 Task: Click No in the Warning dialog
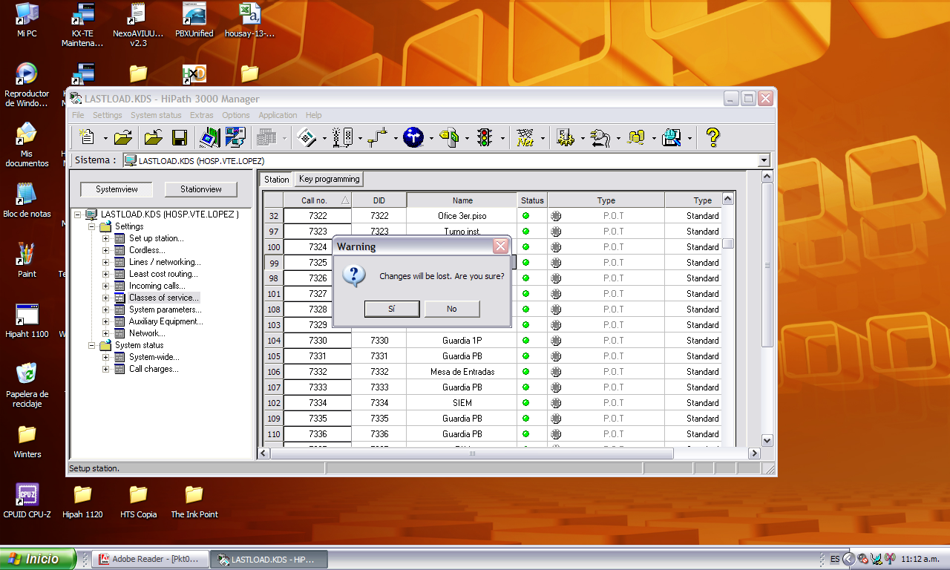coord(452,309)
